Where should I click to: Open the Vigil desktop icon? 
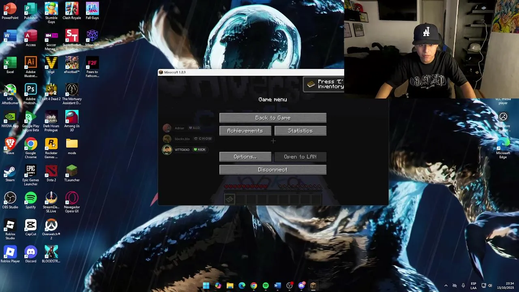pos(51,65)
